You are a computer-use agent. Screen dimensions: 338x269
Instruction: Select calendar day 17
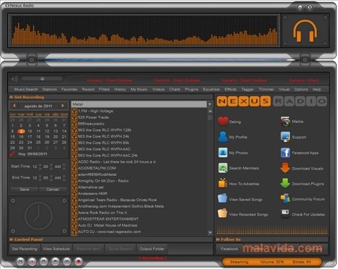coord(30,137)
